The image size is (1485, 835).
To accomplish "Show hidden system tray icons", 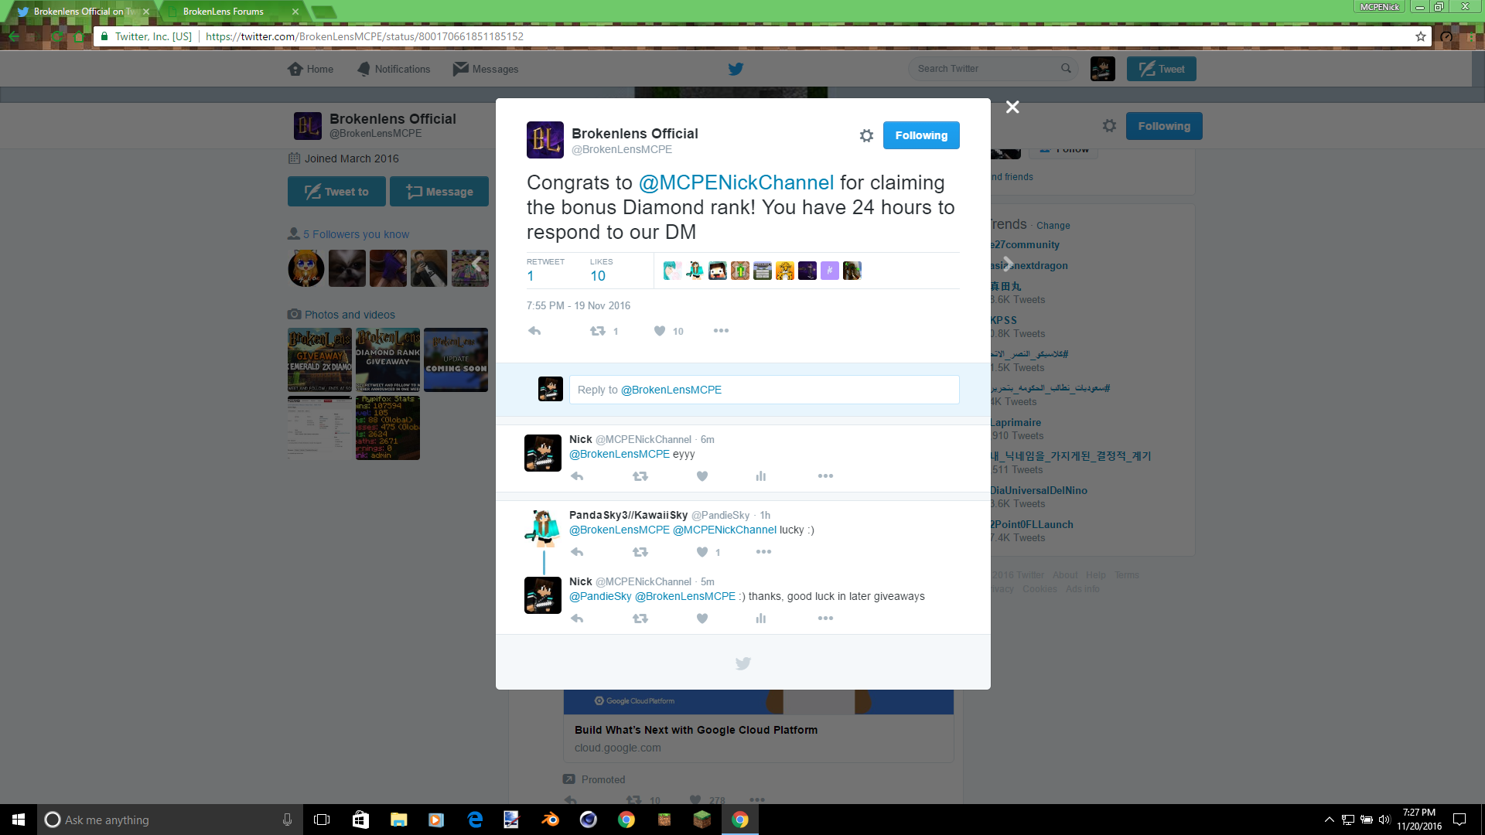I will point(1329,820).
